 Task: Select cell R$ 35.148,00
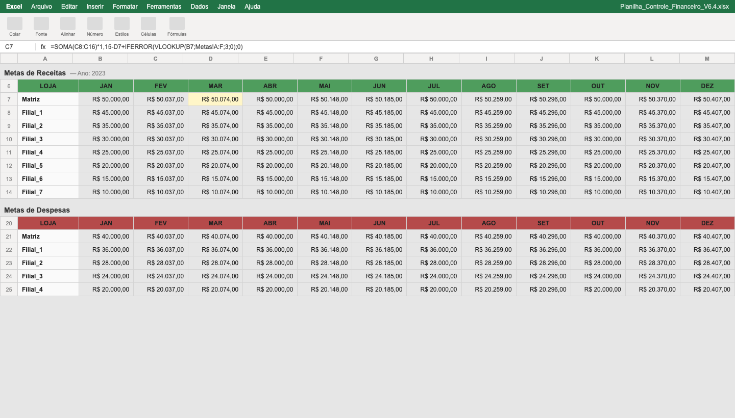coord(325,126)
